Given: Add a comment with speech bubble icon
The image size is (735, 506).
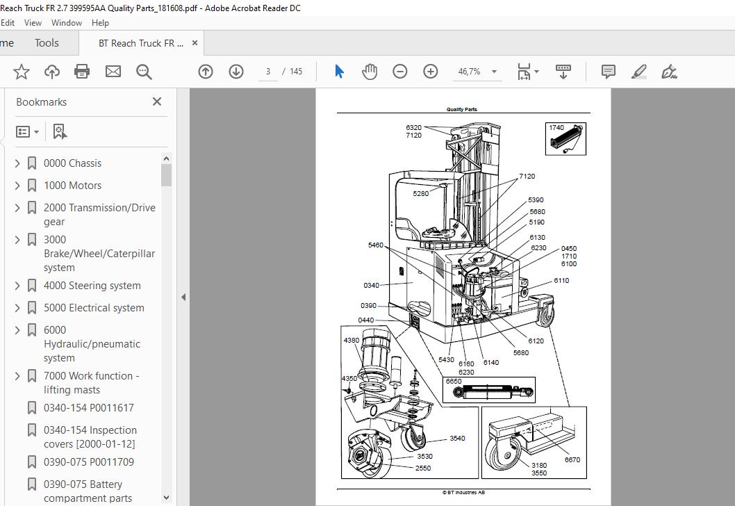Looking at the screenshot, I should click(608, 72).
